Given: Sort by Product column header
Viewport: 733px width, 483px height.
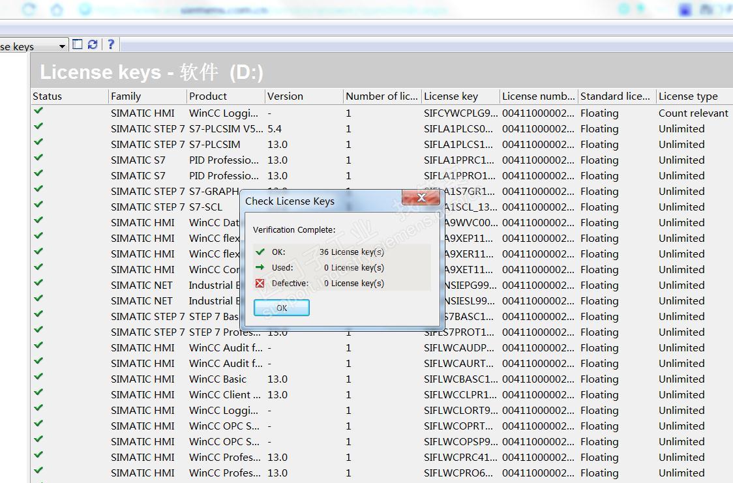Looking at the screenshot, I should [x=226, y=96].
